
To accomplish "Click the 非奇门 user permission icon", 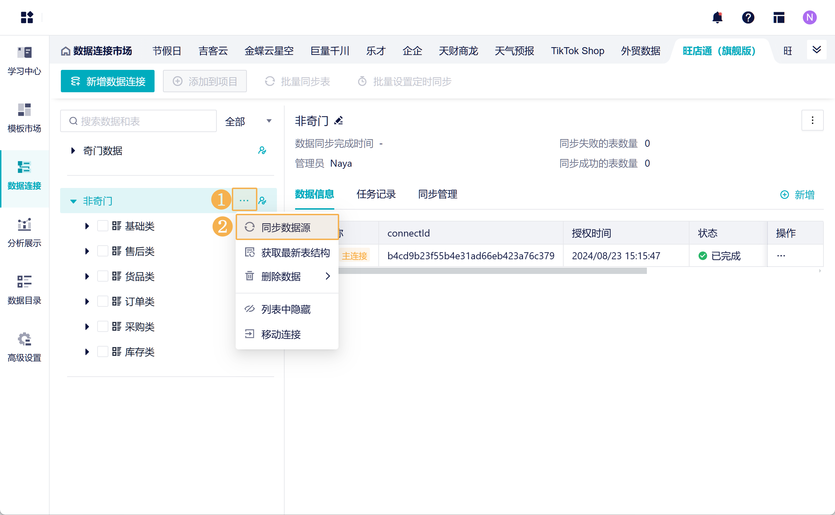I will 262,201.
